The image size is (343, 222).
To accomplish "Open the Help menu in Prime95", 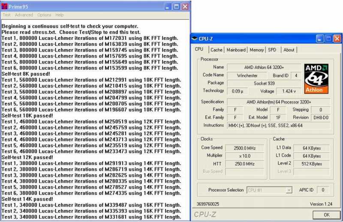I will [60, 15].
